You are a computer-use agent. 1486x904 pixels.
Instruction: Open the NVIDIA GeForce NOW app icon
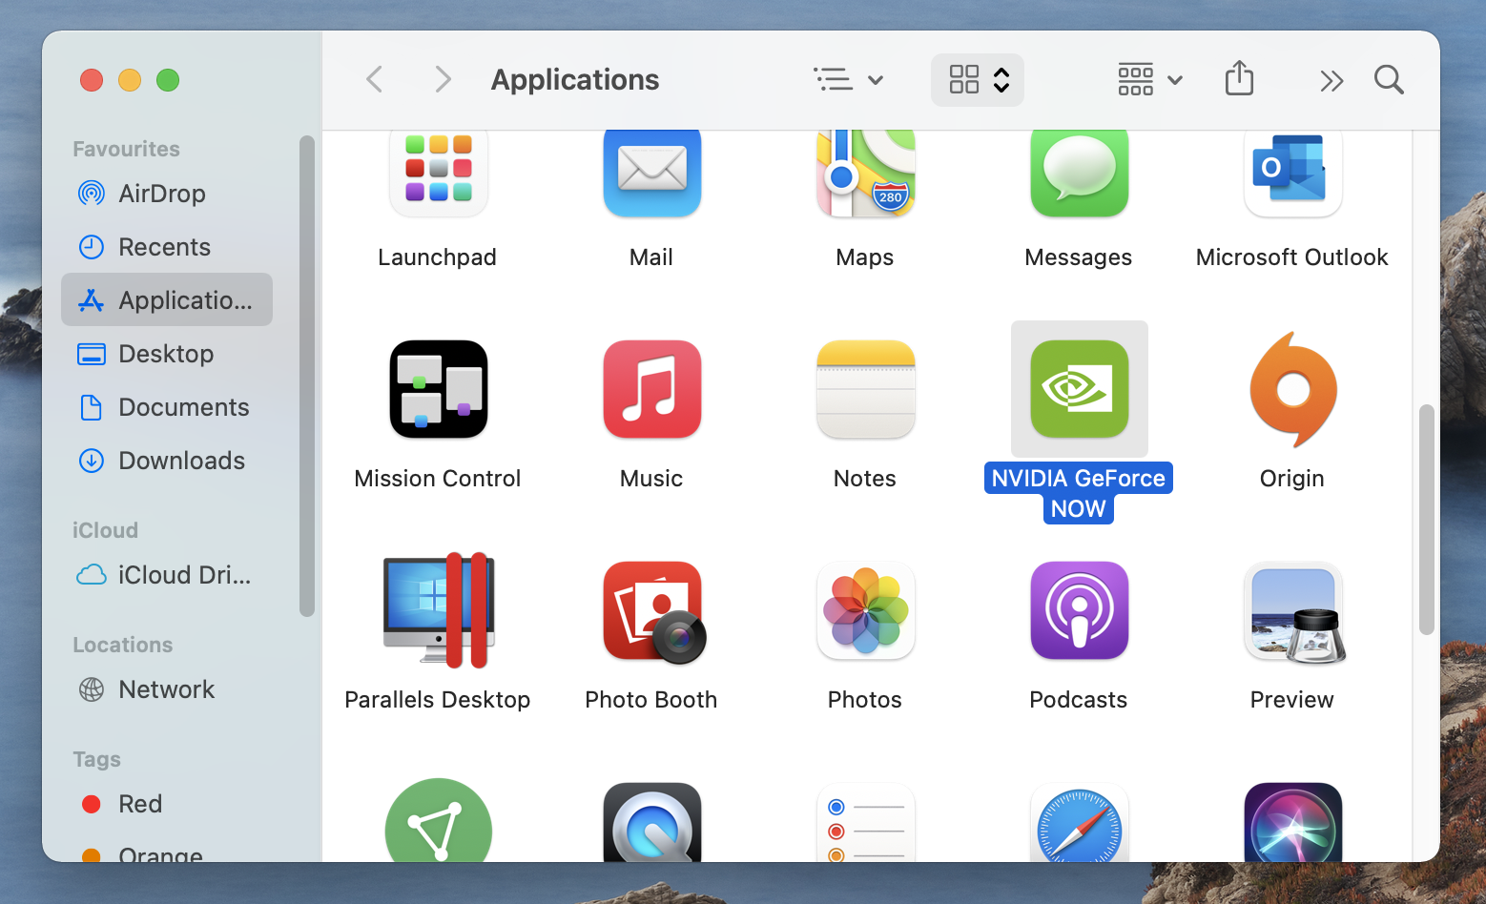point(1079,389)
